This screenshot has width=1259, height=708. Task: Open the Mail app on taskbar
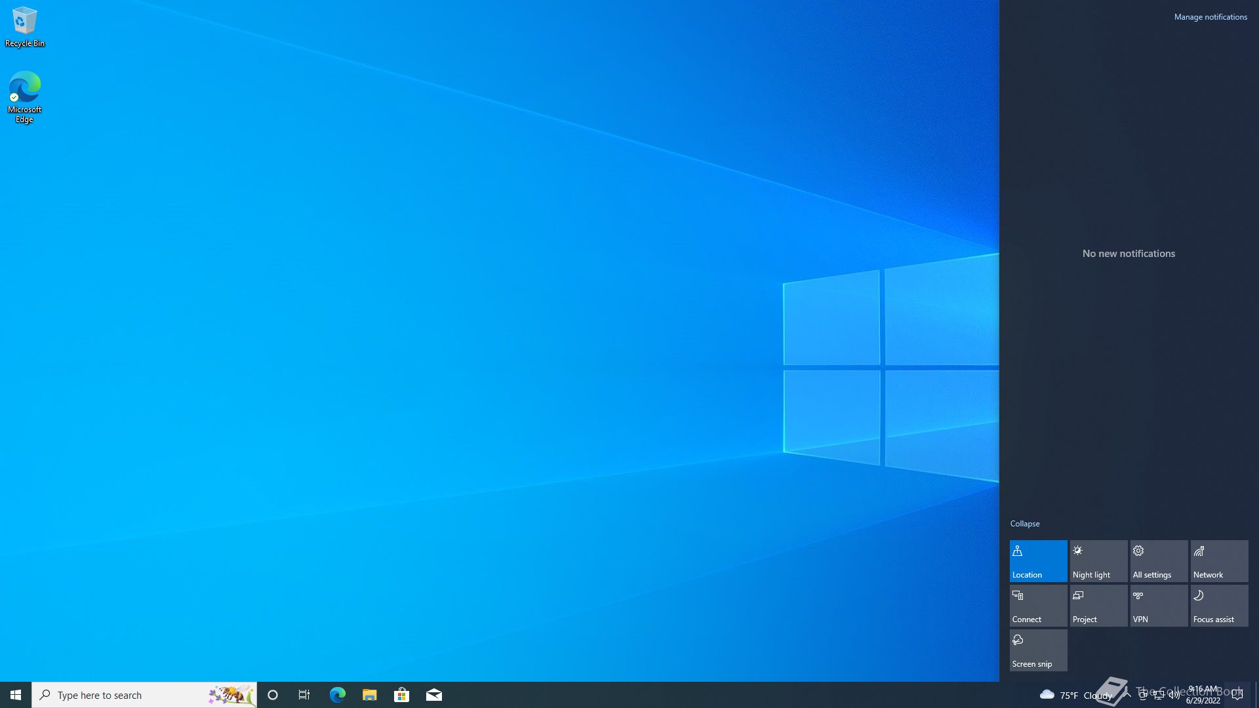(433, 695)
